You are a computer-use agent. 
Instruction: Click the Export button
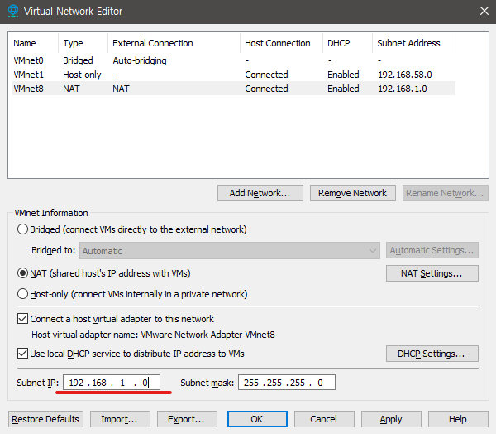pyautogui.click(x=187, y=419)
